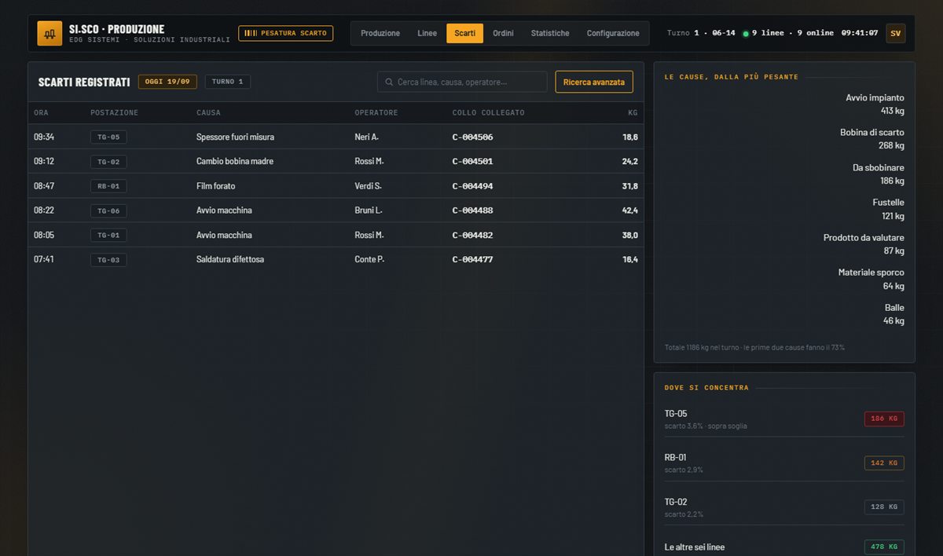Viewport: 943px width, 556px height.
Task: Click the Spessore fuori misura cause
Action: tap(235, 137)
